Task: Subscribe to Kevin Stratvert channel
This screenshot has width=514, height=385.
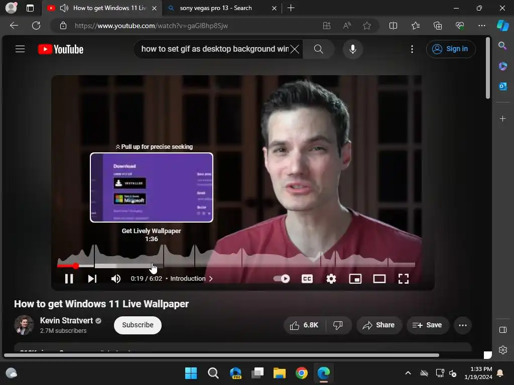Action: coord(138,325)
